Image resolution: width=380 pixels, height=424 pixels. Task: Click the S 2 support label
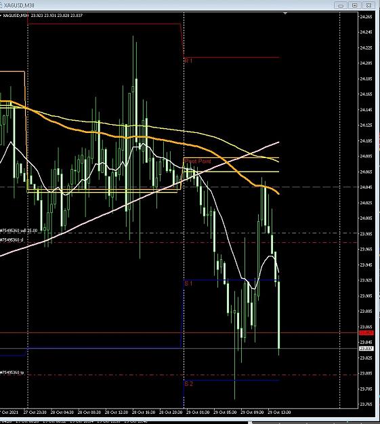click(x=188, y=384)
